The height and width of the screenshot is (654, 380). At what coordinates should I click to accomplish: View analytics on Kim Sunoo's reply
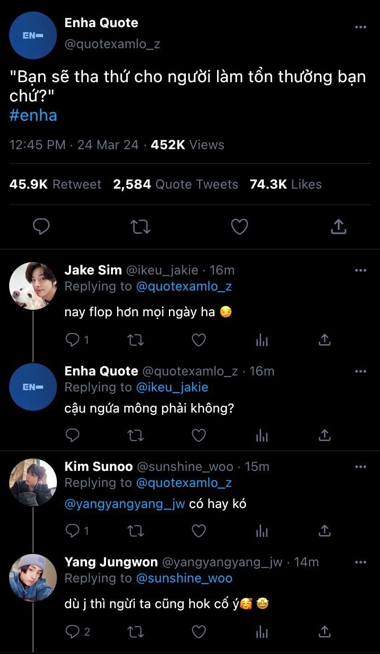click(262, 531)
